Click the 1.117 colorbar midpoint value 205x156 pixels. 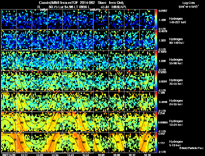point(161,143)
